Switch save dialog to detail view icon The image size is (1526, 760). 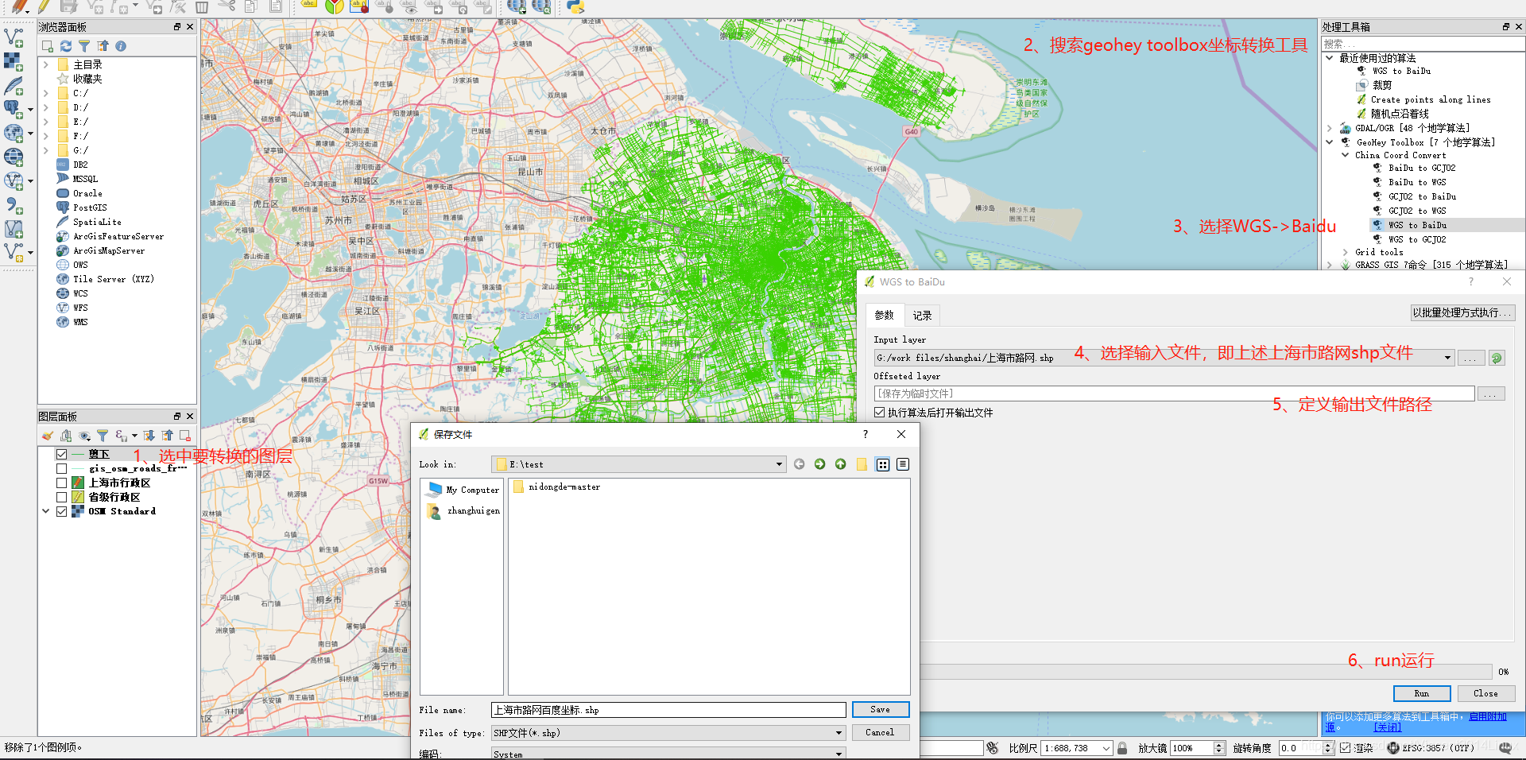903,464
